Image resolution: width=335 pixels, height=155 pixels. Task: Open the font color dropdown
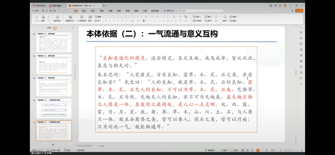(x=134, y=21)
